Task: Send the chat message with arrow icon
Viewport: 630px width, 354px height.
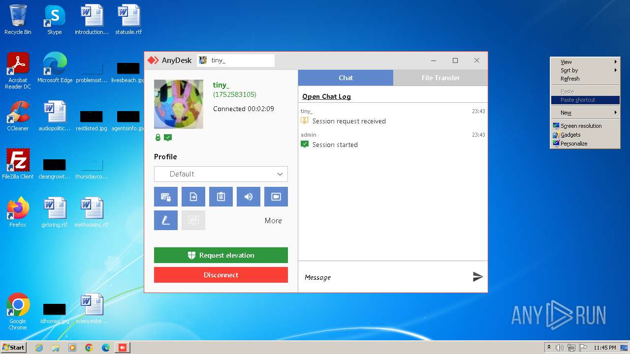Action: coord(477,277)
